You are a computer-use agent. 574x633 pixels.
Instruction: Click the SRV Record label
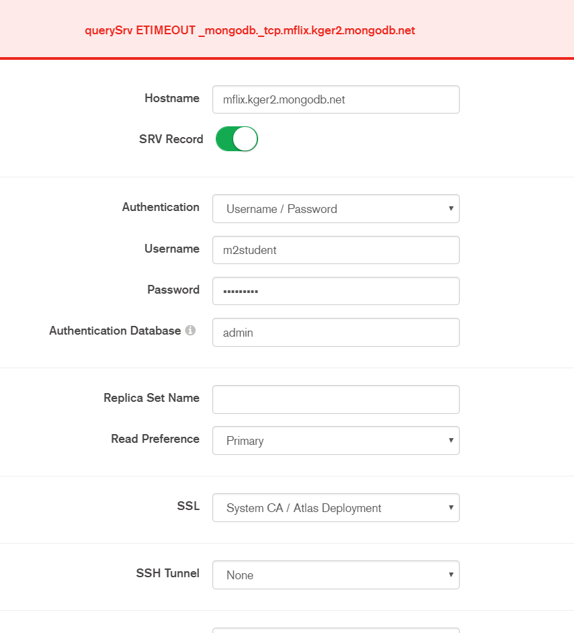tap(171, 139)
